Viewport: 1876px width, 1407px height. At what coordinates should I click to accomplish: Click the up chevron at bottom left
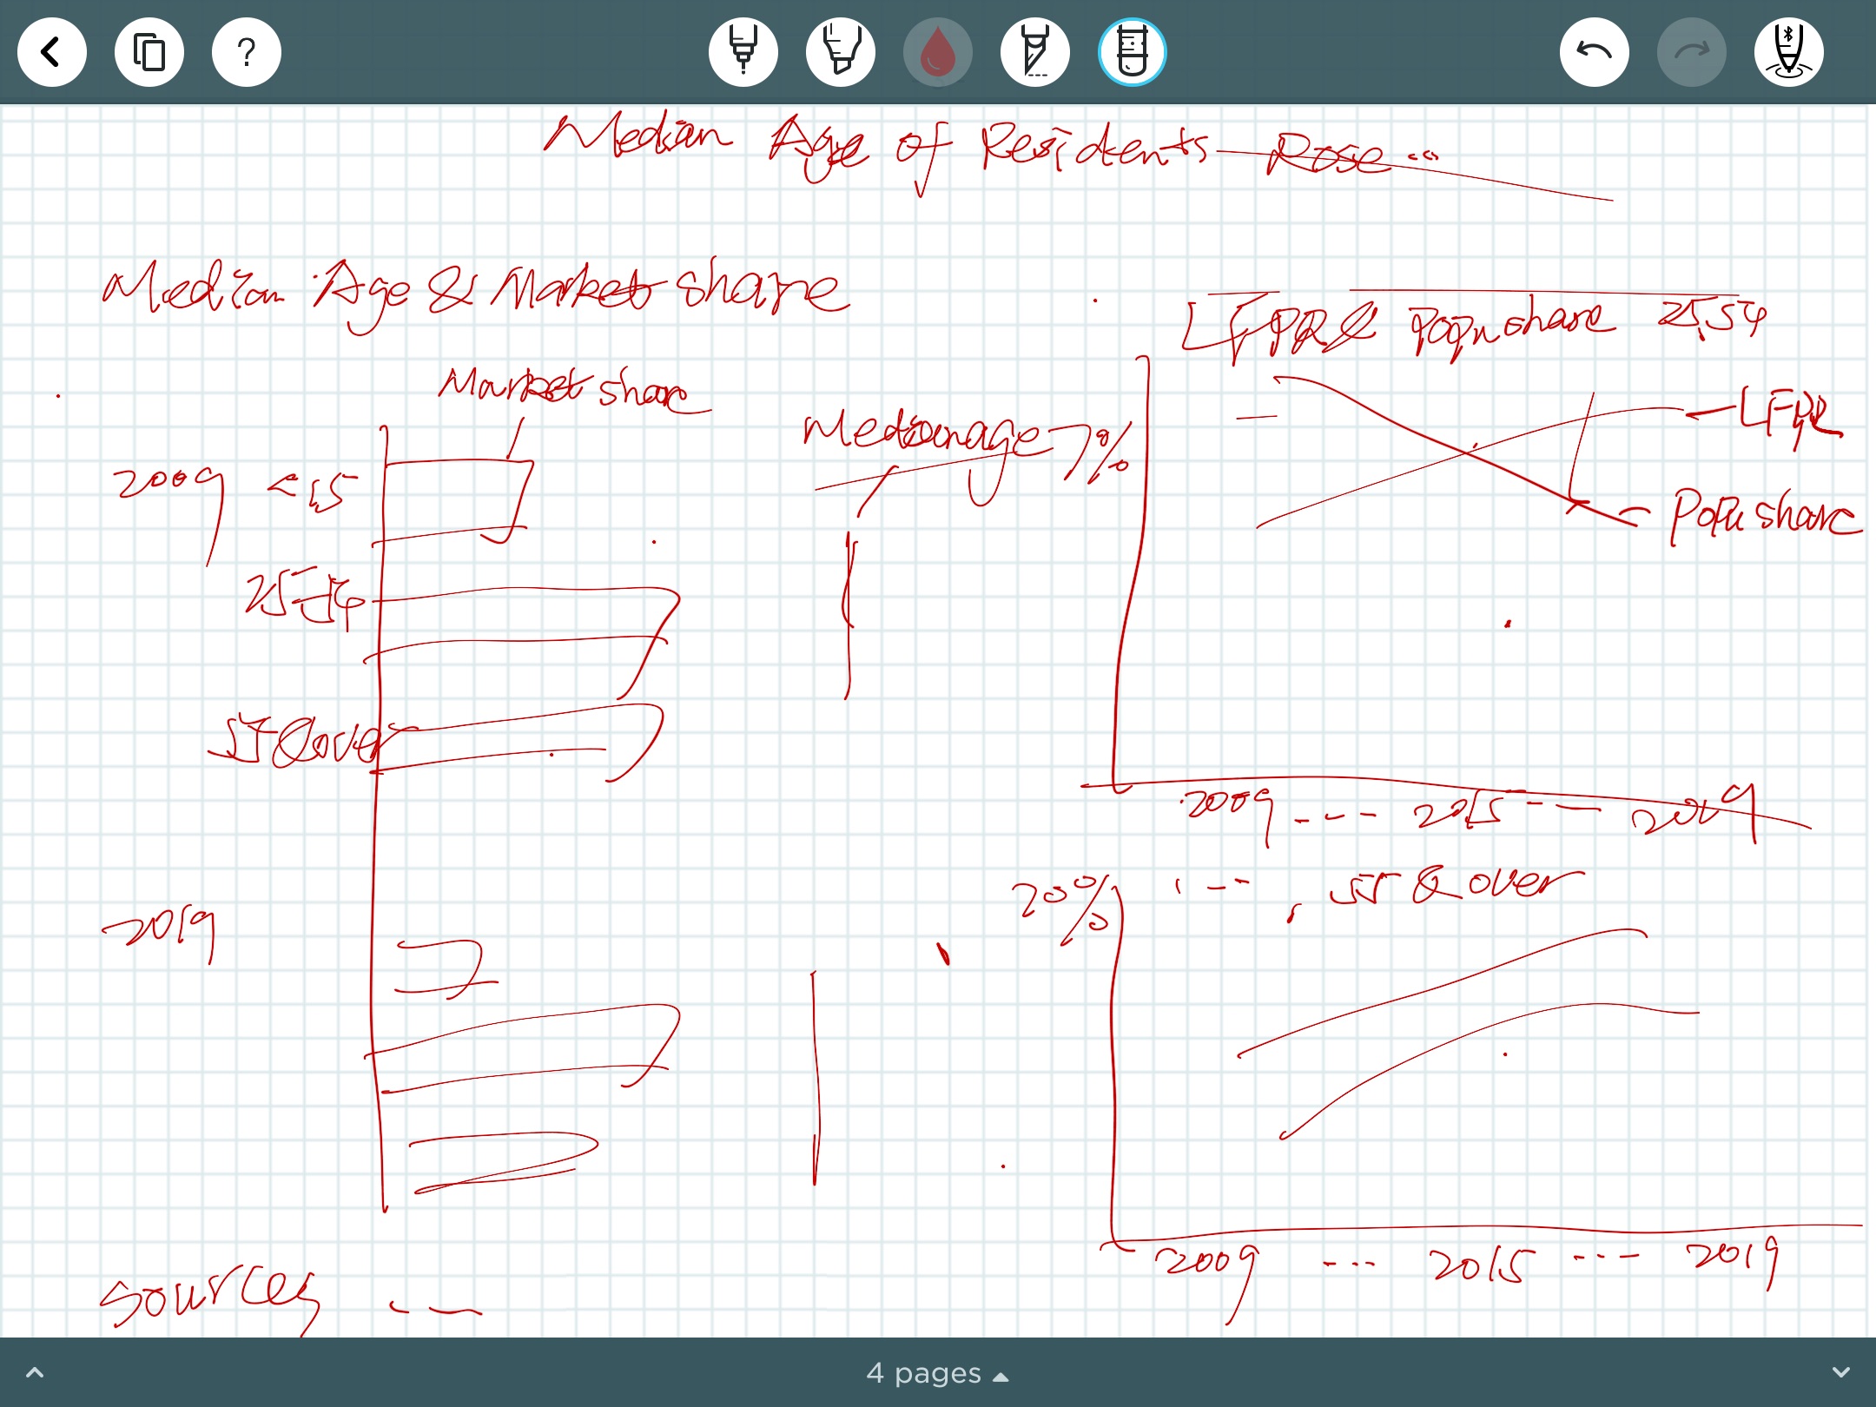(35, 1373)
